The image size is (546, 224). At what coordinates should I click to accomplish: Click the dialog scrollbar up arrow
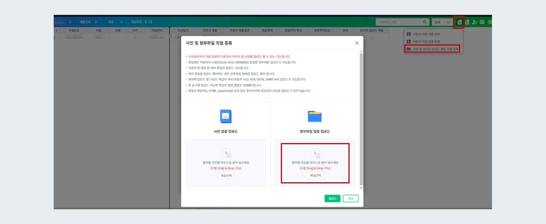pos(361,52)
